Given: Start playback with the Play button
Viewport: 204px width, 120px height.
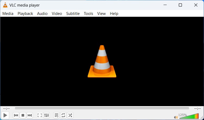Looking at the screenshot, I should 5,115.
